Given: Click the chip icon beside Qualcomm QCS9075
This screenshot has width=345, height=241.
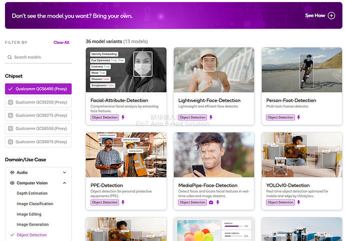Looking at the screenshot, I should point(10,142).
